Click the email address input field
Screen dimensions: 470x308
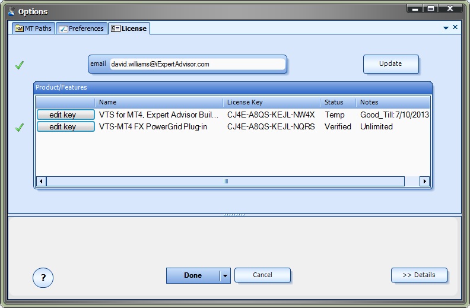197,64
